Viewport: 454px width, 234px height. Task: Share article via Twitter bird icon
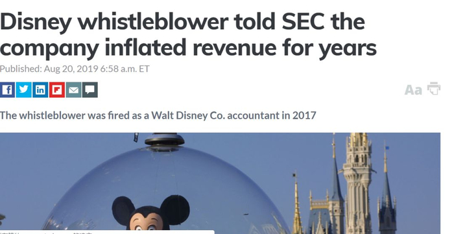click(24, 90)
